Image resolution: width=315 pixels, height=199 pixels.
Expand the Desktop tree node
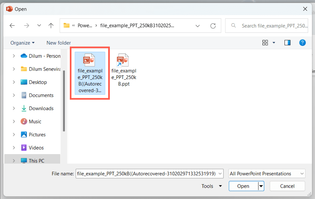click(x=14, y=82)
